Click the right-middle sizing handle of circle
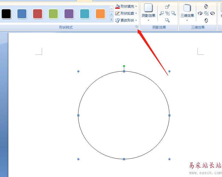222x177 pixels. point(170,116)
